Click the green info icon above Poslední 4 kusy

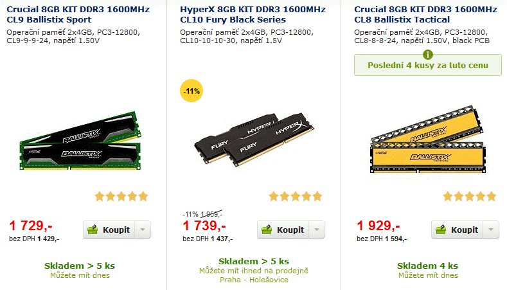(428, 54)
